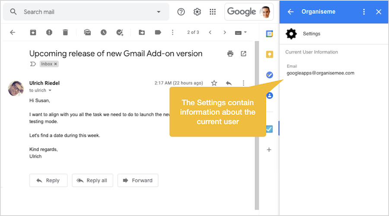Click the email googleapps@organisemee.com
The image size is (389, 216).
321,73
